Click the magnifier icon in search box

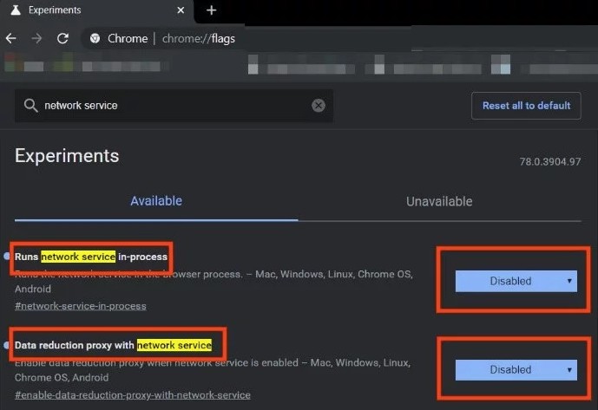[x=30, y=105]
